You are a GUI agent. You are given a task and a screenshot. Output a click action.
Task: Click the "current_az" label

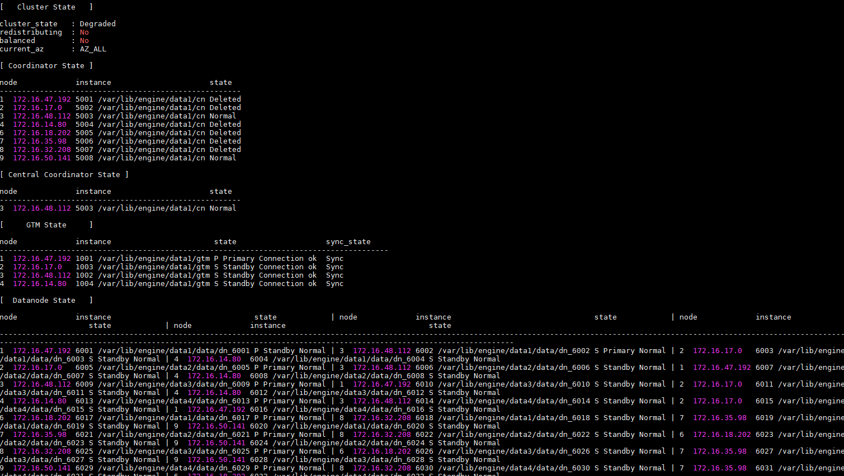click(22, 49)
